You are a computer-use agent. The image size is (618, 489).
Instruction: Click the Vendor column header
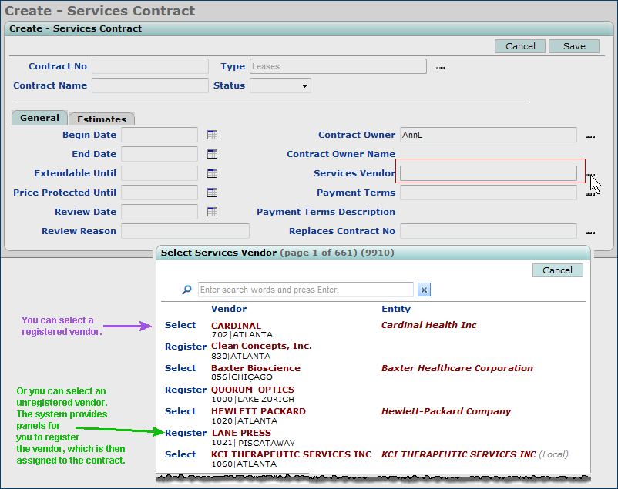pos(229,309)
